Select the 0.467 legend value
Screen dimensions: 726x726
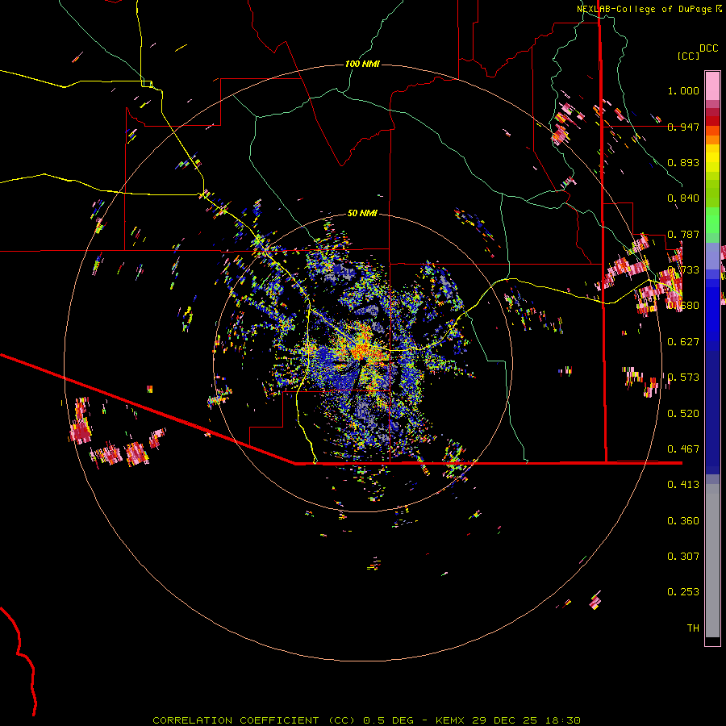pos(683,449)
